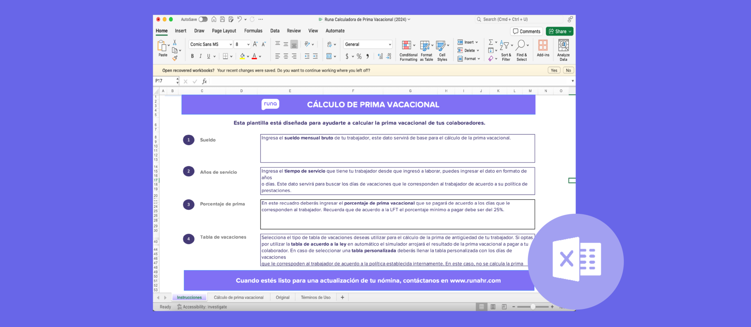751x327 pixels.
Task: Click the Percent Style icon
Action: pyautogui.click(x=359, y=56)
